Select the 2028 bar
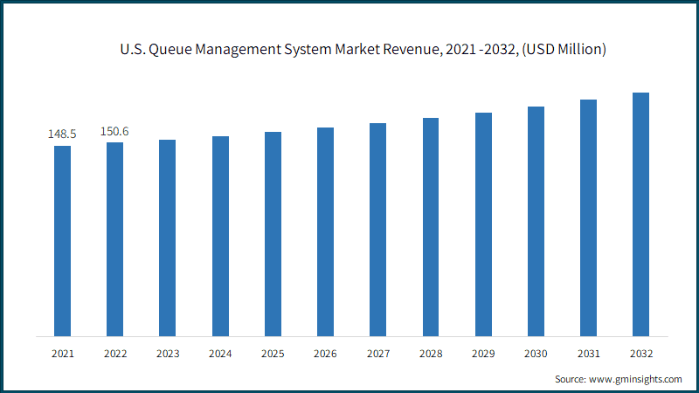 tap(431, 227)
